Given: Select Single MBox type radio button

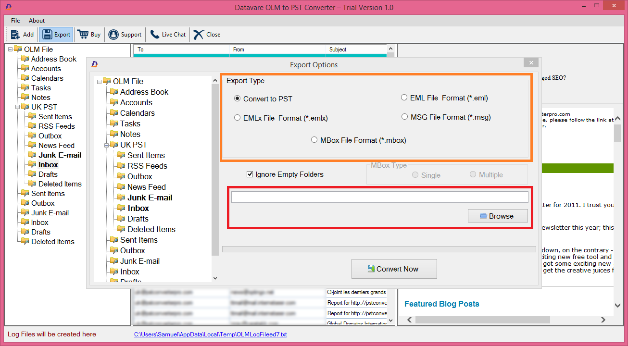Looking at the screenshot, I should click(x=415, y=175).
